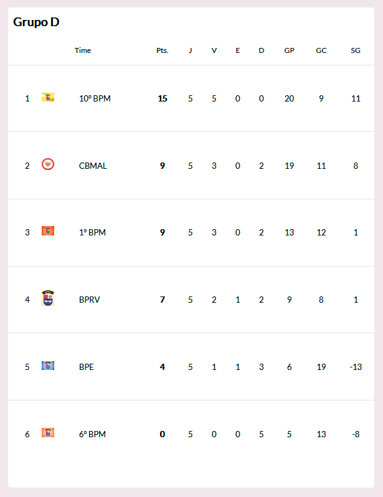
Task: Open the BPE team link
Action: [x=86, y=367]
